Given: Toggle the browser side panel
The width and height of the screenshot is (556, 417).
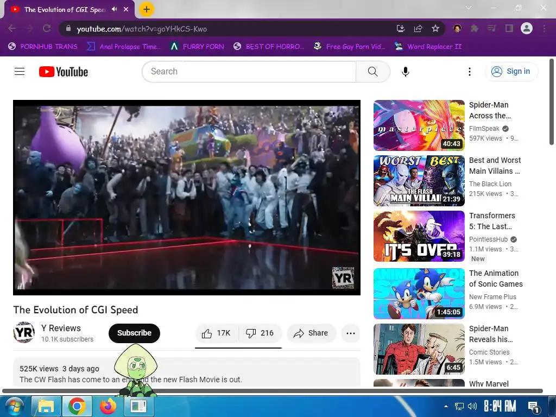Looking at the screenshot, I should point(509,28).
